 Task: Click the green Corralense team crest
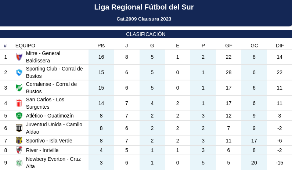pos(19,88)
